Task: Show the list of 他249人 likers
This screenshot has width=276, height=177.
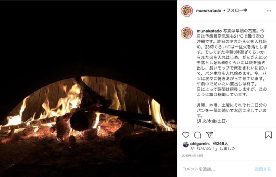Action: 220,144
